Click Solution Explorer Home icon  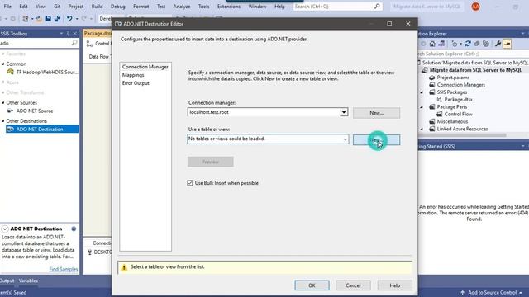coord(432,44)
